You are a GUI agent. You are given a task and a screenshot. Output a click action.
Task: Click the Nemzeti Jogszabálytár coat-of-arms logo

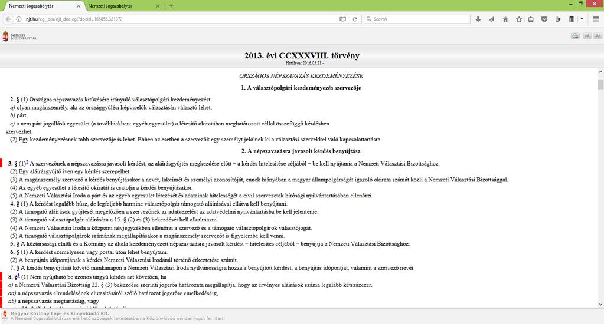click(5, 37)
